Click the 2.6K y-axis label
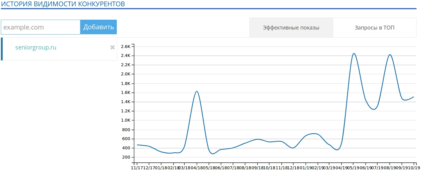 [x=125, y=47]
